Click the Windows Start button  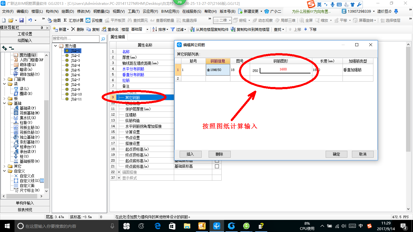point(7,226)
